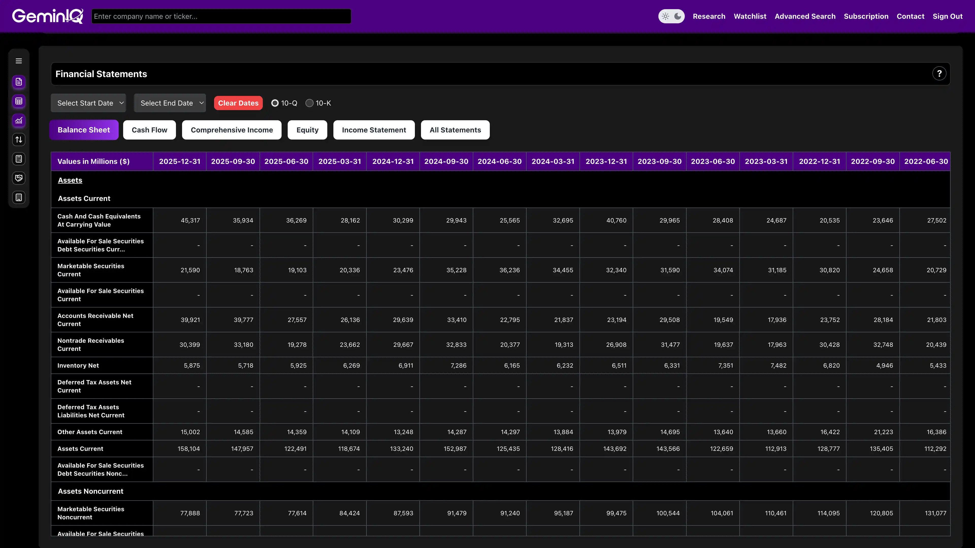Open the Select End Date dropdown
This screenshot has width=975, height=548.
pyautogui.click(x=170, y=102)
